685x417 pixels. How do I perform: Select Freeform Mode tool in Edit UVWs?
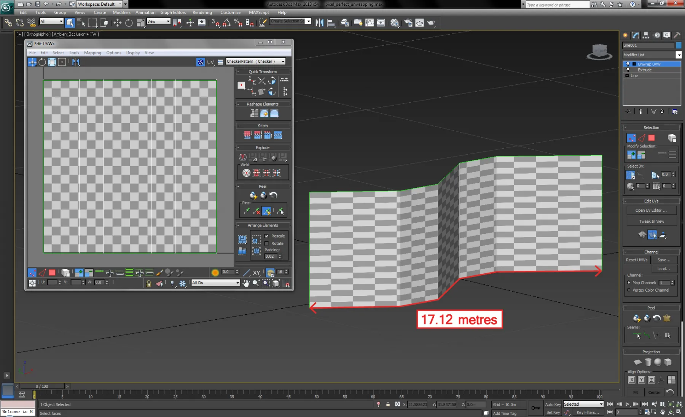coord(62,62)
